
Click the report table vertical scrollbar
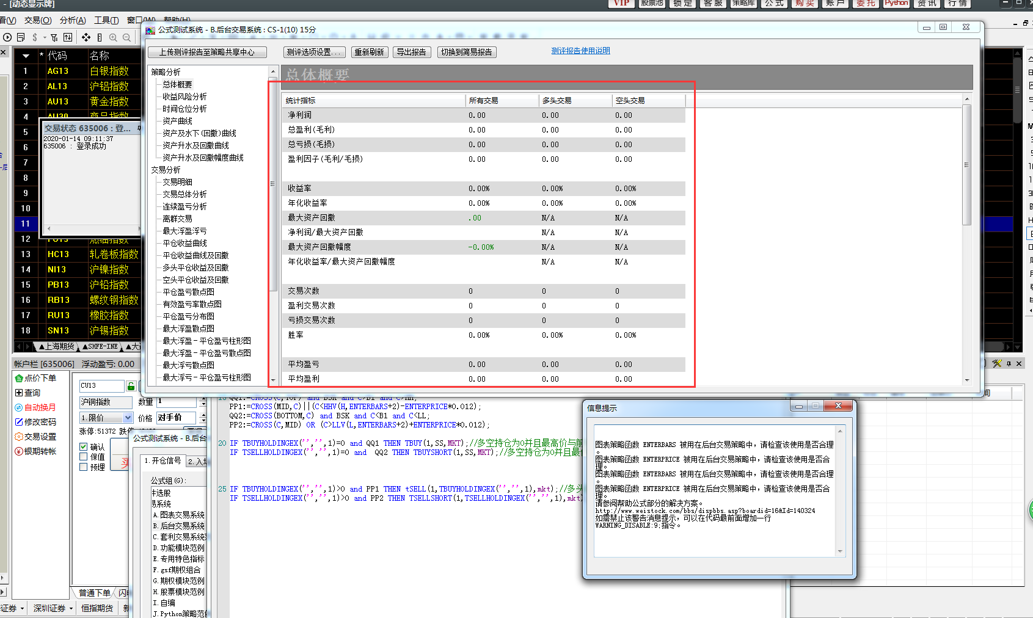[966, 165]
